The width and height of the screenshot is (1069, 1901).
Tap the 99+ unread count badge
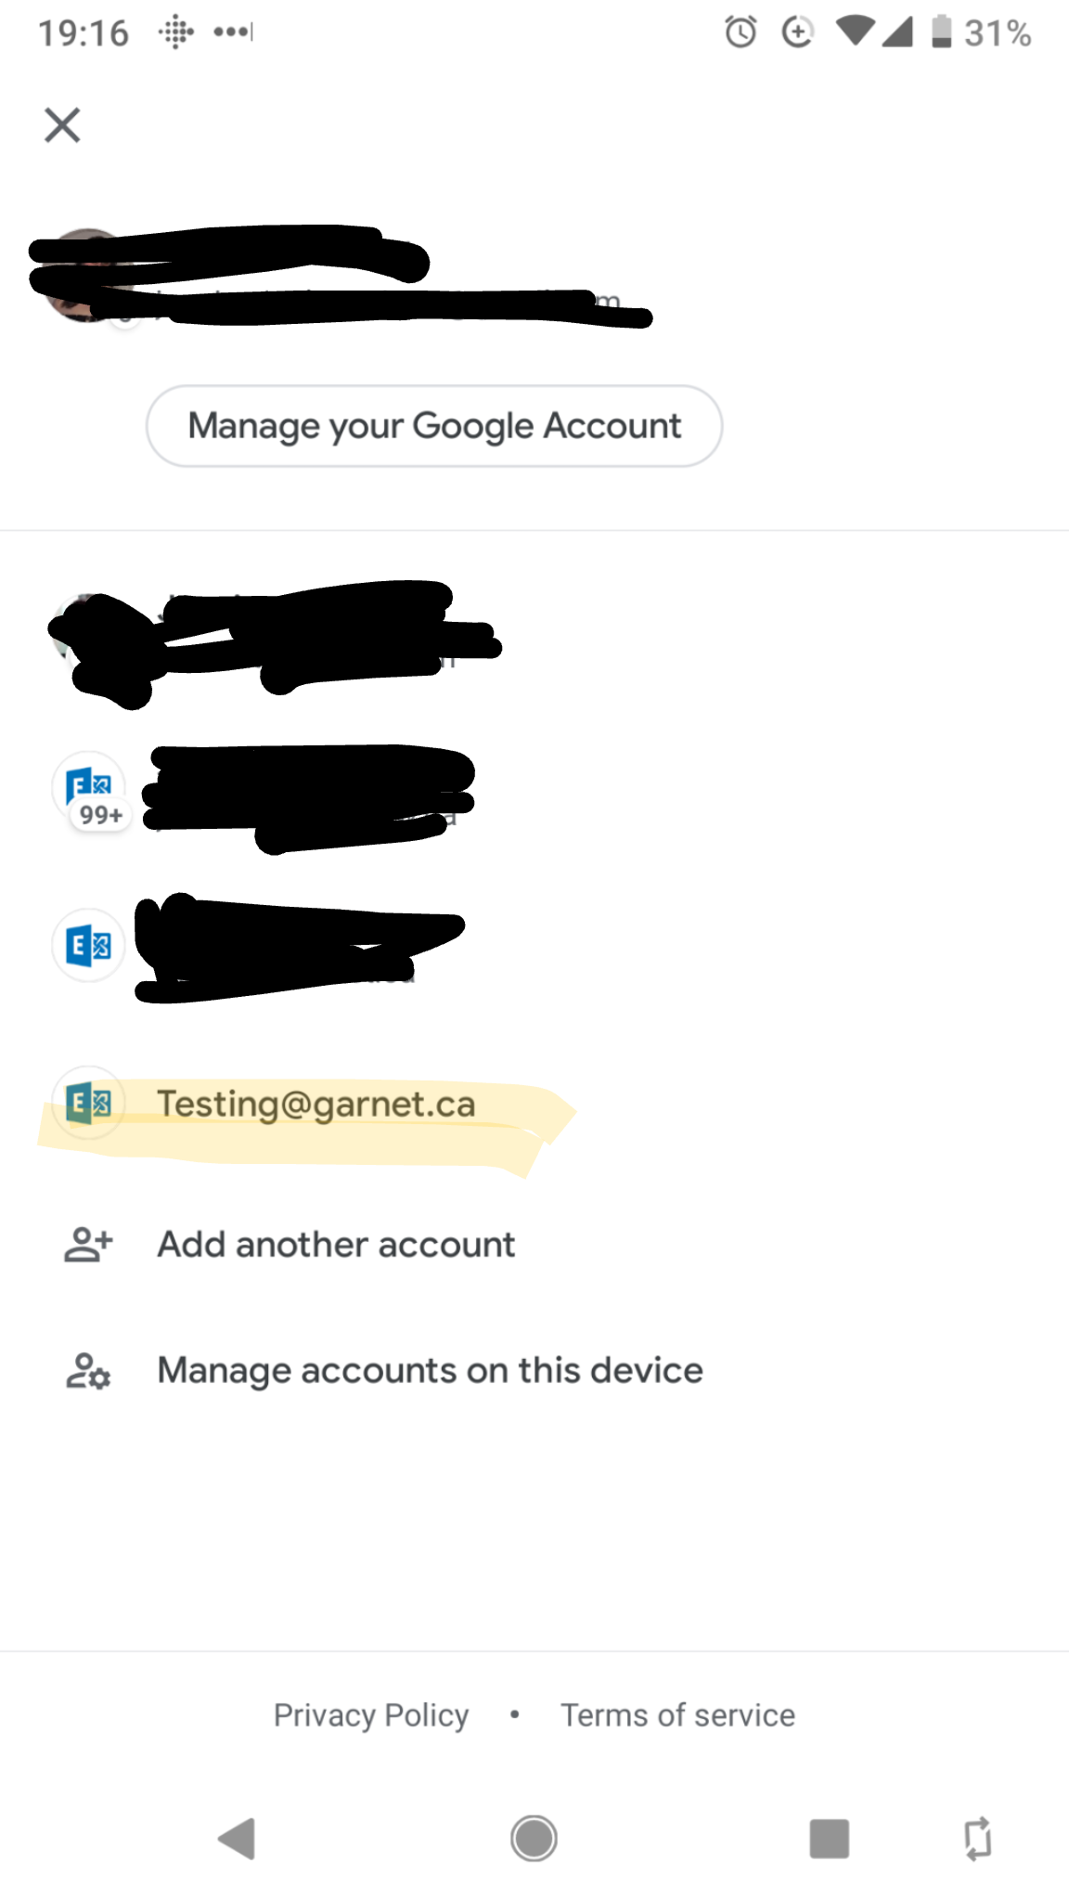100,815
